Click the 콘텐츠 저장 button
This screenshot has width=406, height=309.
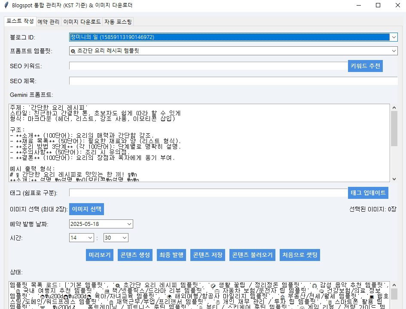[x=208, y=255]
